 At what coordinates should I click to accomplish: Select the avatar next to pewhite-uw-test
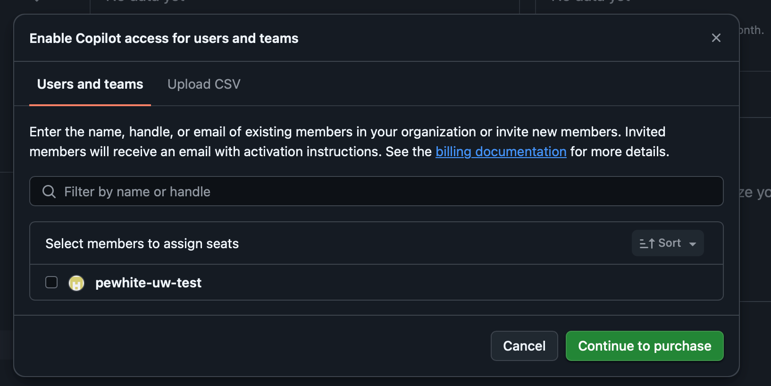[x=76, y=282]
